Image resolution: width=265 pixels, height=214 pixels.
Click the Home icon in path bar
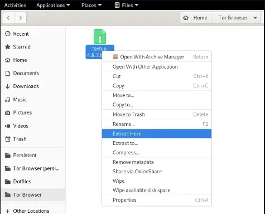186,18
